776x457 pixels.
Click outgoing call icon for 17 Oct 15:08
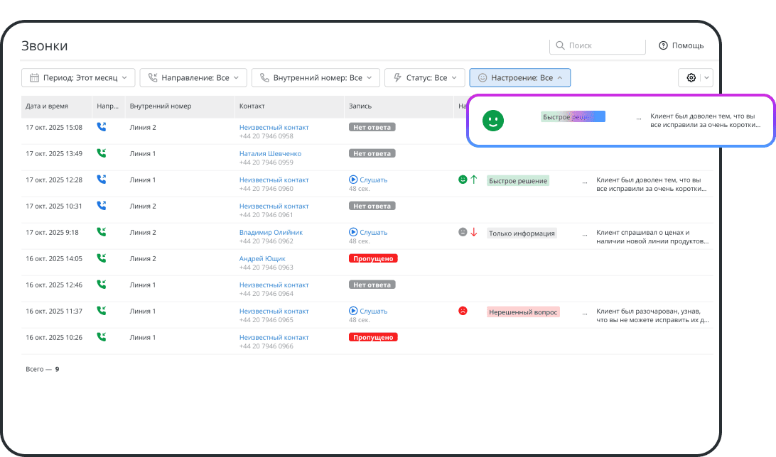102,128
